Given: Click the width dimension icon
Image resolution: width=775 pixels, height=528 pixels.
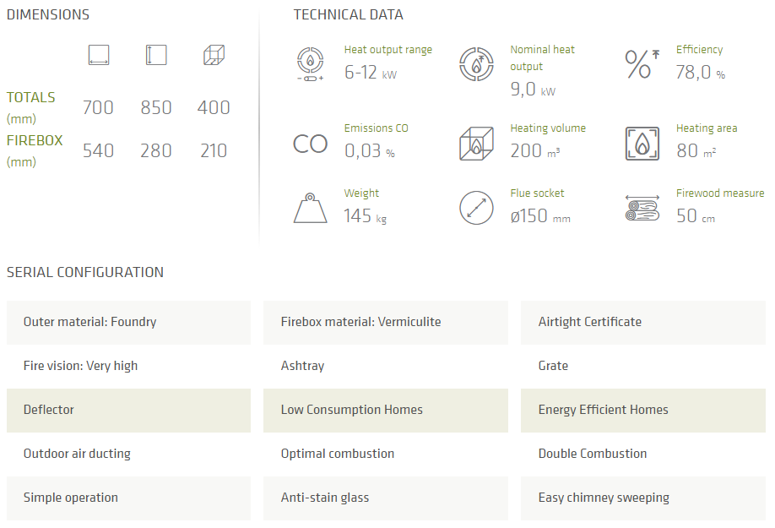Looking at the screenshot, I should (99, 56).
